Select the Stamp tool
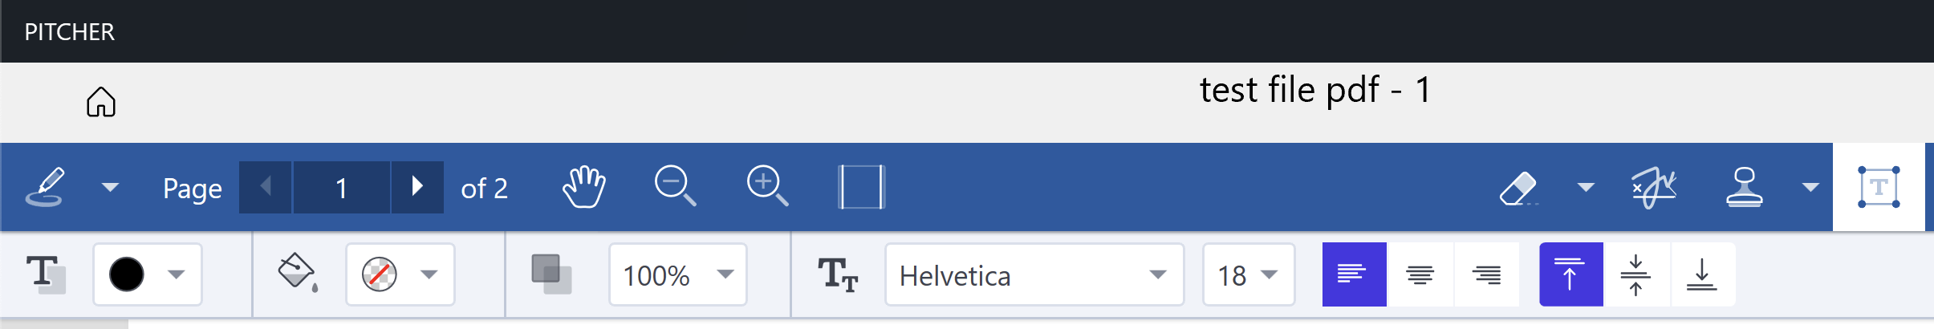Image resolution: width=1934 pixels, height=329 pixels. pos(1744,189)
